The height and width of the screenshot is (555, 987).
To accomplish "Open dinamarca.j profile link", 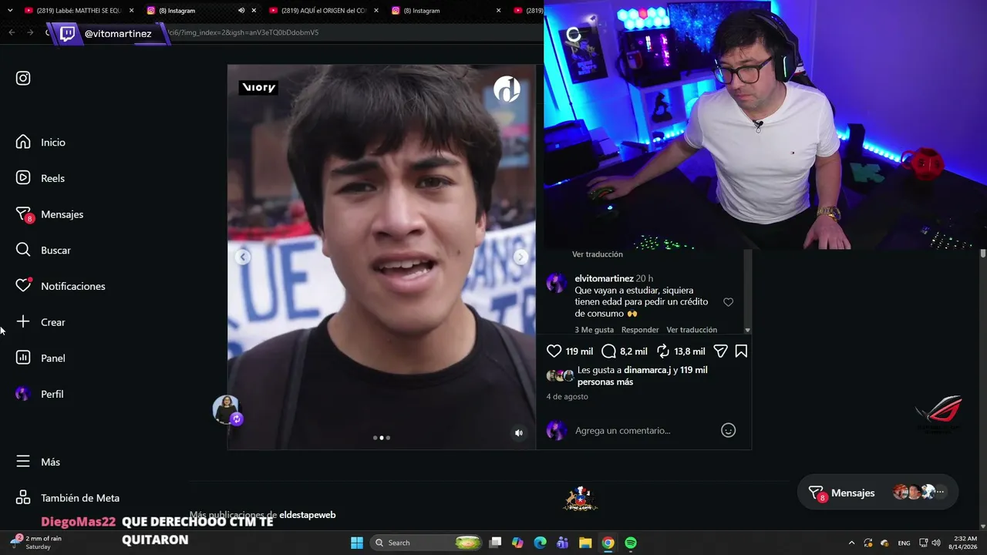I will (x=648, y=370).
